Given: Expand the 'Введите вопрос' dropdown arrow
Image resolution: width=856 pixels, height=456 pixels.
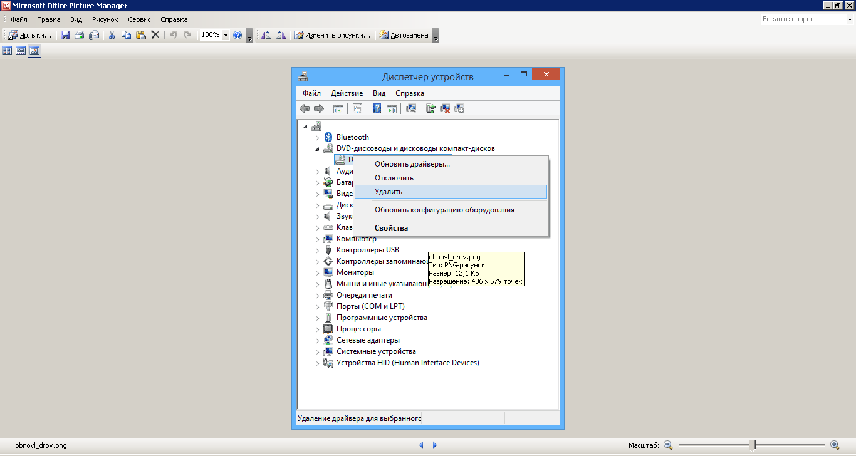Looking at the screenshot, I should click(x=849, y=19).
